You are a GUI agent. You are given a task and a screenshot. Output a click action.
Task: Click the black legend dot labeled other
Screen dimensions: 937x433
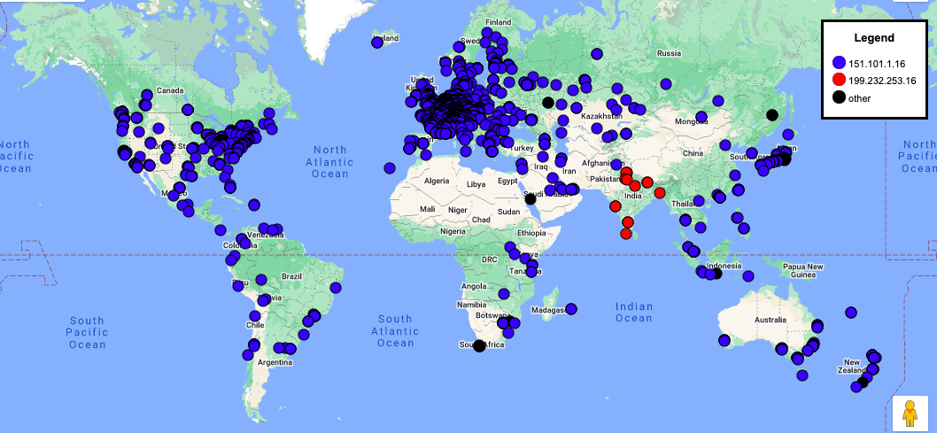coord(839,98)
